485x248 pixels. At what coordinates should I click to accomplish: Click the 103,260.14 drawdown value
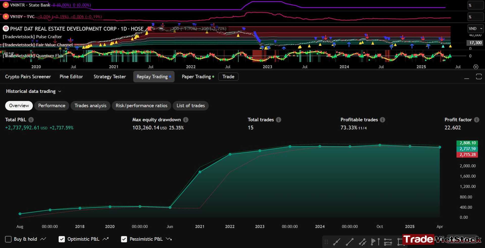(146, 128)
